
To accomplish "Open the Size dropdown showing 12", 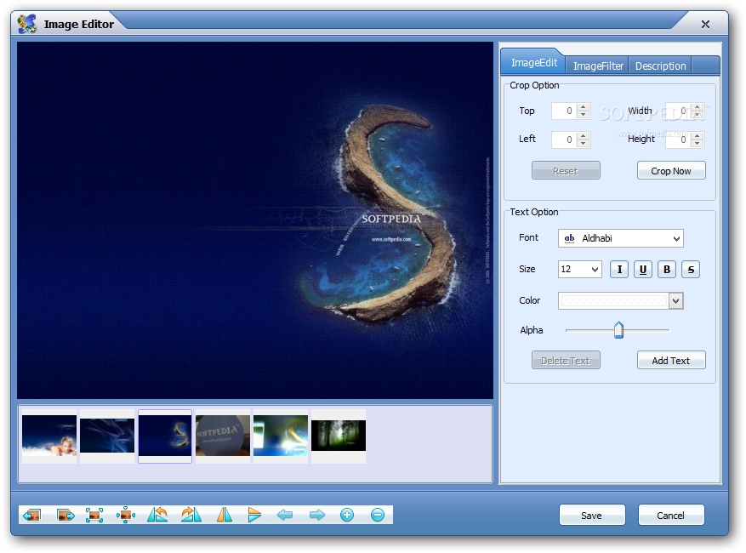I will tap(579, 270).
